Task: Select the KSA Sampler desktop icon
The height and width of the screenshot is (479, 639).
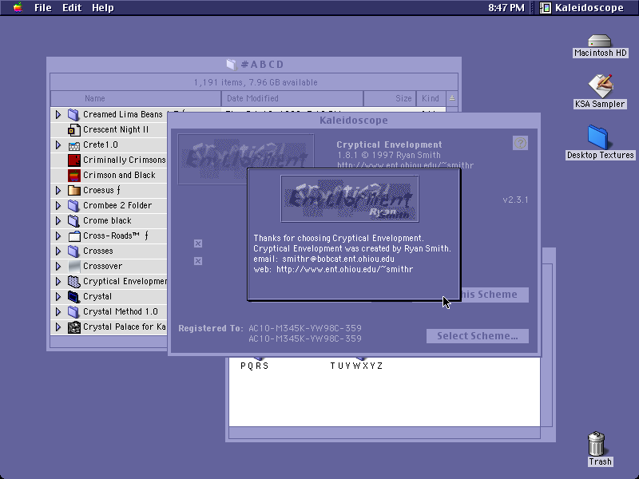Action: tap(600, 85)
